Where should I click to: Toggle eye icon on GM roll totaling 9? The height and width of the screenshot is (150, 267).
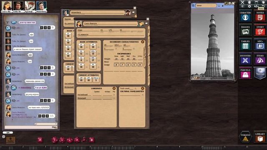14,28
